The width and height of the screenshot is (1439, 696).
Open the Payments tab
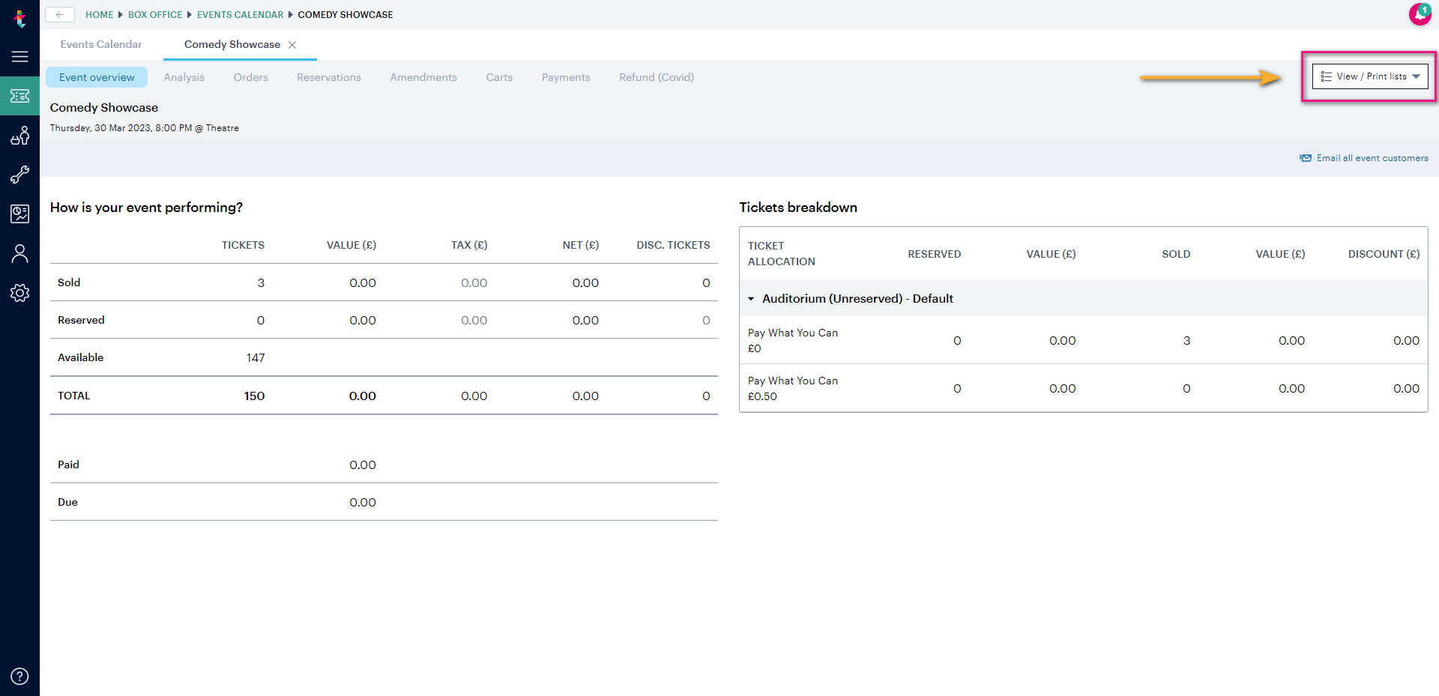[x=566, y=77]
